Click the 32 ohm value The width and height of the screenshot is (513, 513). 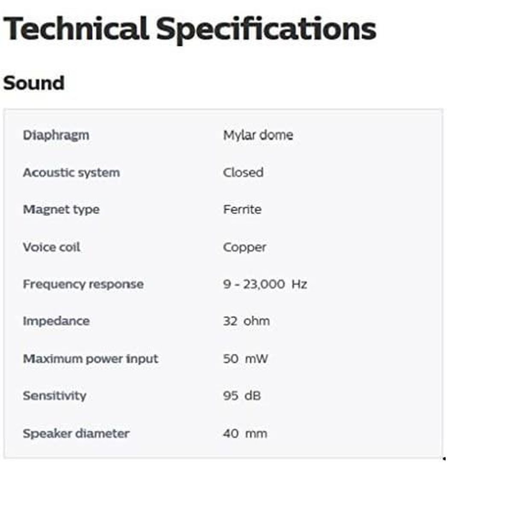pyautogui.click(x=246, y=321)
